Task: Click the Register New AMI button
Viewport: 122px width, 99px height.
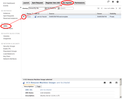Action: (x=53, y=3)
